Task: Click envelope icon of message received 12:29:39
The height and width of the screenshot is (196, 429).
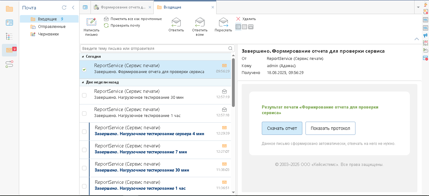Action: (224, 128)
